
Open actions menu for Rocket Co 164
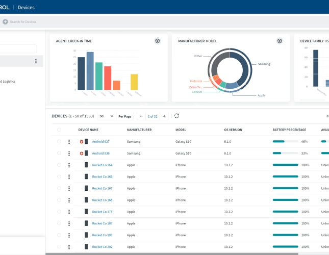click(69, 165)
